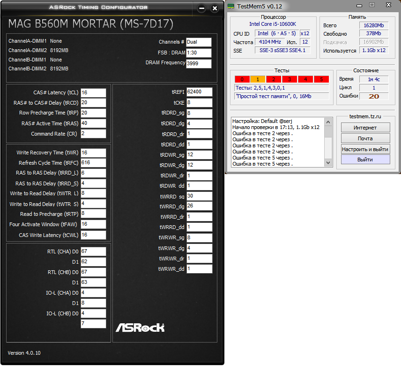Click the DRAM Frequency field showing 3999
The width and height of the screenshot is (401, 366).
click(x=199, y=64)
